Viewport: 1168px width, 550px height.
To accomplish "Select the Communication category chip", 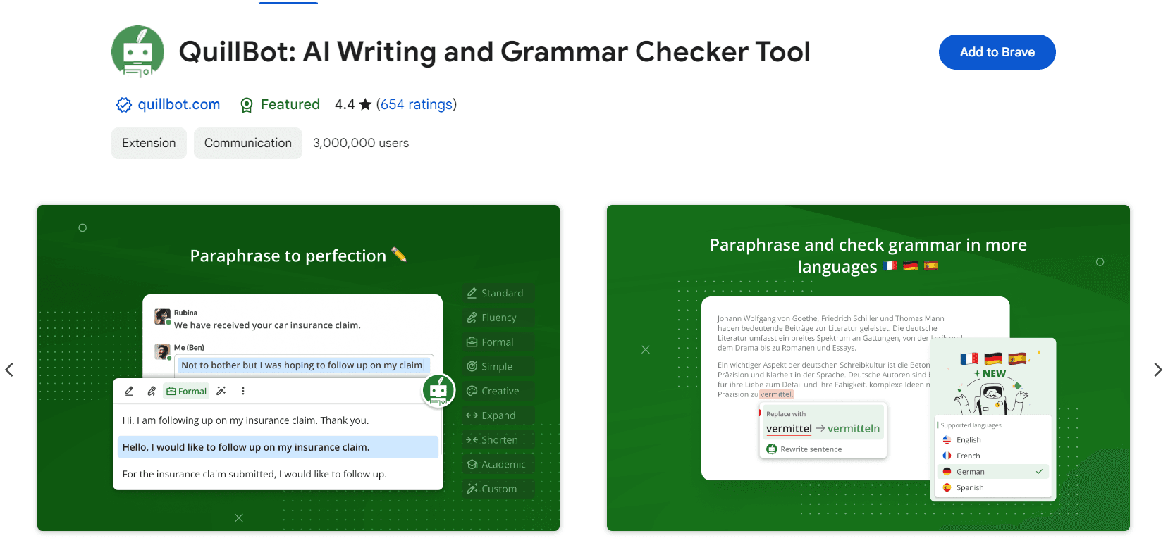I will 248,143.
